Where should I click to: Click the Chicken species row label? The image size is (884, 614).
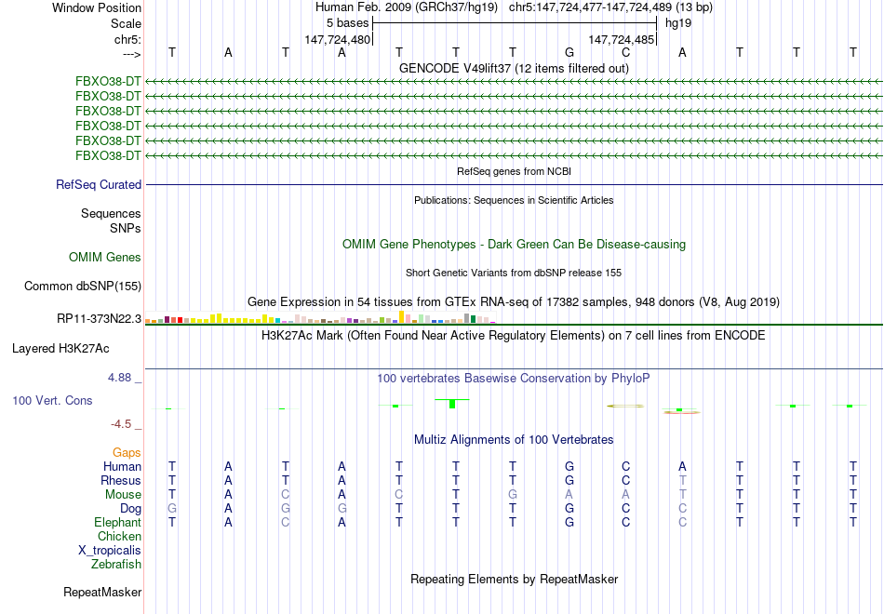(x=119, y=536)
